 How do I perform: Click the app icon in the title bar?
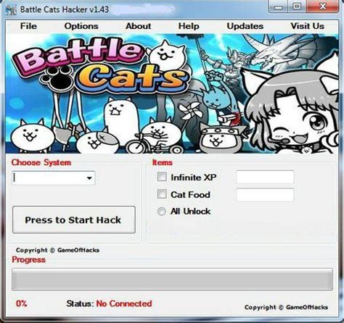tap(11, 9)
